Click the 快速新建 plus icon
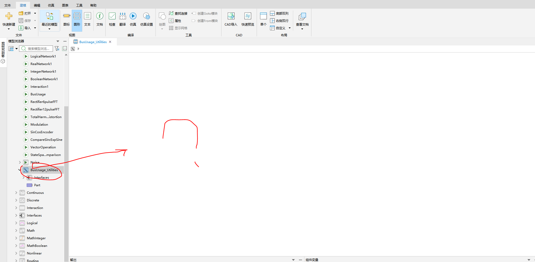This screenshot has width=535, height=262. click(x=9, y=16)
